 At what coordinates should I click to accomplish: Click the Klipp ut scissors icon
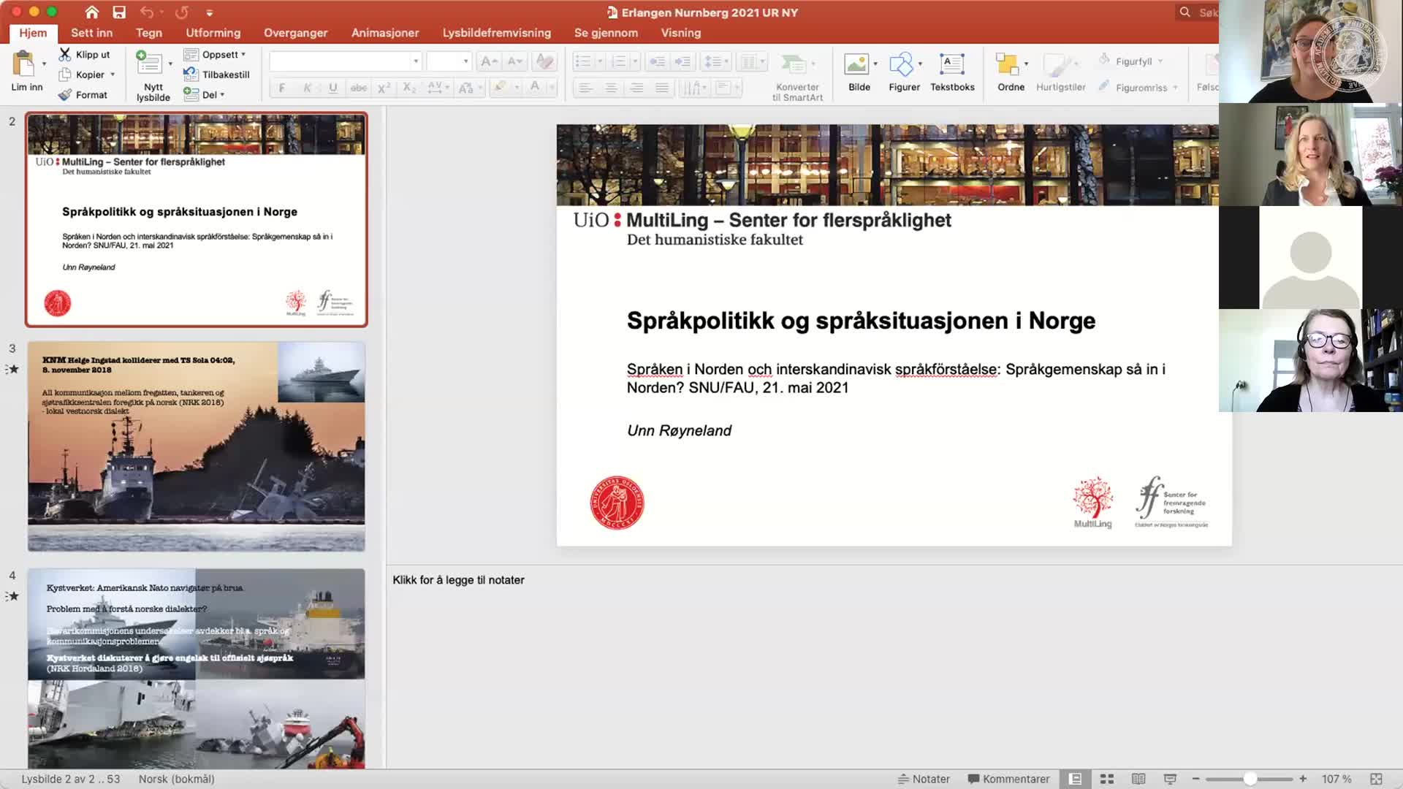65,54
